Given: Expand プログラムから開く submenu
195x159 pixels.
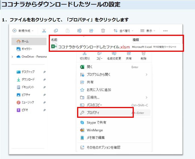Looking at the screenshot, I should coord(114,75).
